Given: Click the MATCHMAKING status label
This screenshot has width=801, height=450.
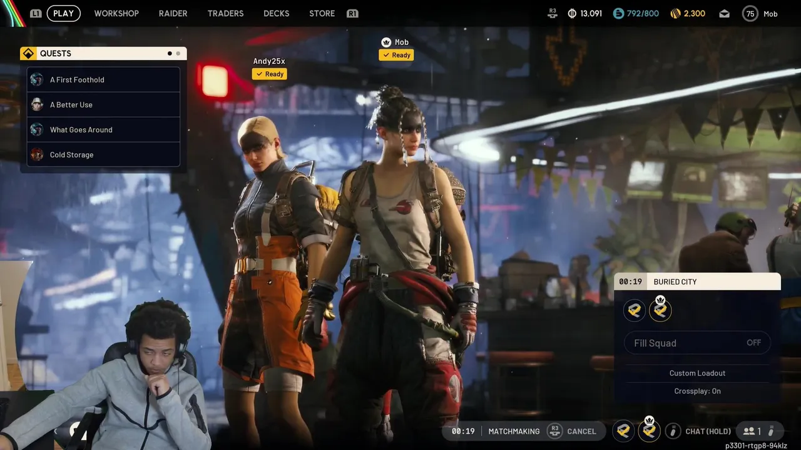Looking at the screenshot, I should [514, 431].
